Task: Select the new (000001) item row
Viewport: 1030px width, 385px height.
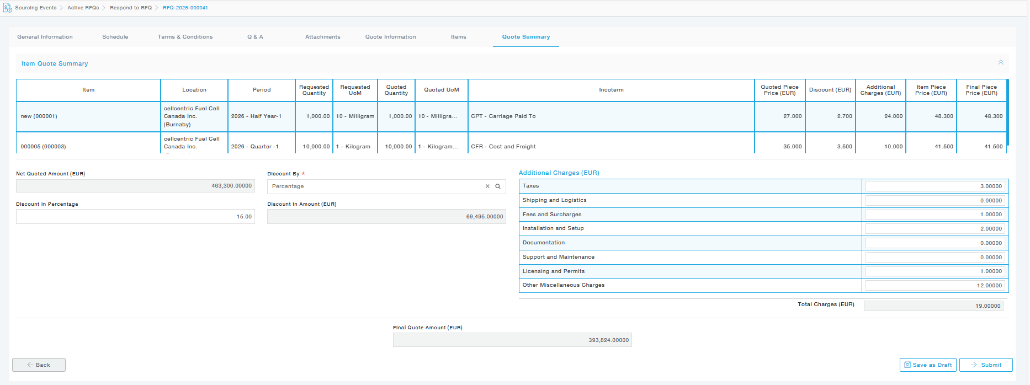Action: (88, 116)
